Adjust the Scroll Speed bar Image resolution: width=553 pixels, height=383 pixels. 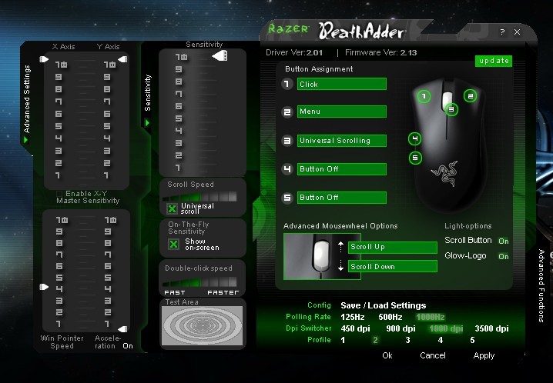coord(199,196)
